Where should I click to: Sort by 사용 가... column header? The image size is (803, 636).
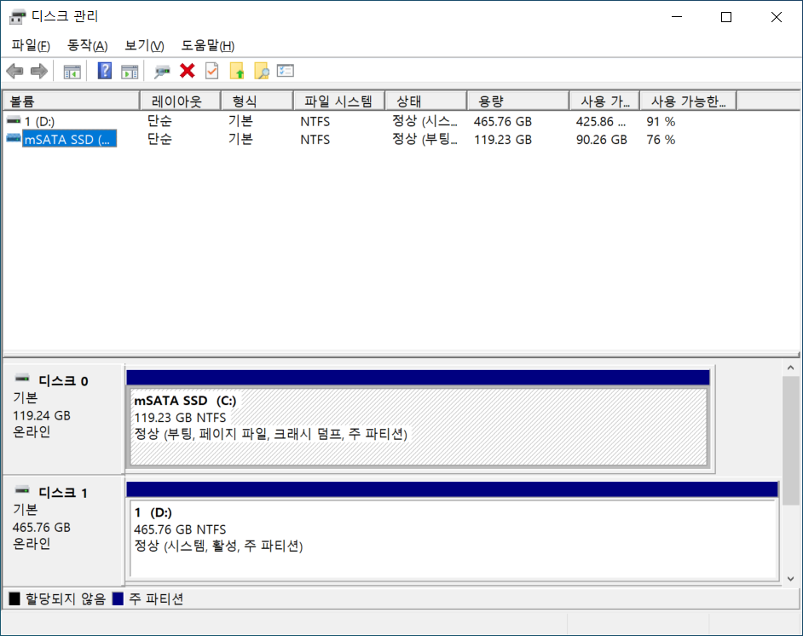pos(604,101)
